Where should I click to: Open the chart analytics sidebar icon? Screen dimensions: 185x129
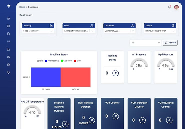point(8,49)
